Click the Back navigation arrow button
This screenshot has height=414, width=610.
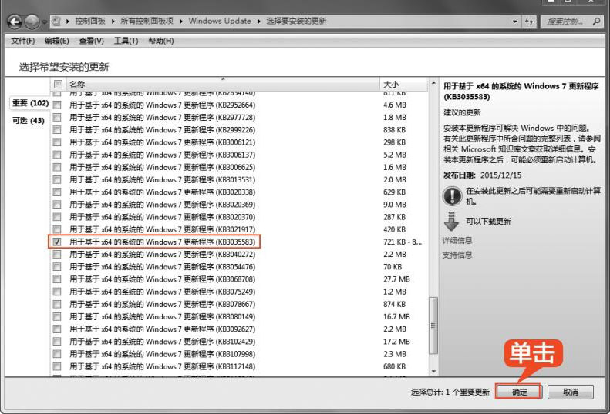tap(15, 22)
